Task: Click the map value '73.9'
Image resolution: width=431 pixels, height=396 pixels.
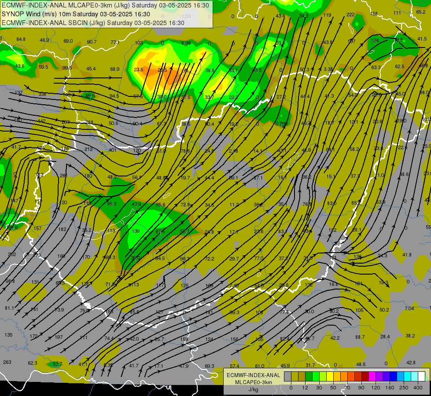Action: (x=59, y=310)
